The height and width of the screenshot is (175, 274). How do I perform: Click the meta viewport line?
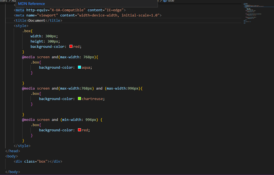88,15
